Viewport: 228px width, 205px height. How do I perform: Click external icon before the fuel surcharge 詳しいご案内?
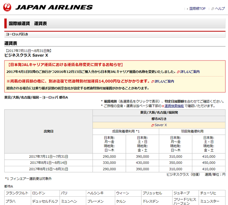[x=152, y=81]
